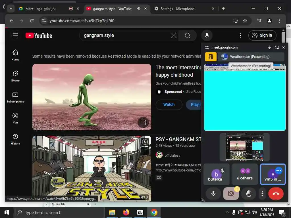Start YouTube voice search microphone
The height and width of the screenshot is (218, 291).
pyautogui.click(x=207, y=35)
